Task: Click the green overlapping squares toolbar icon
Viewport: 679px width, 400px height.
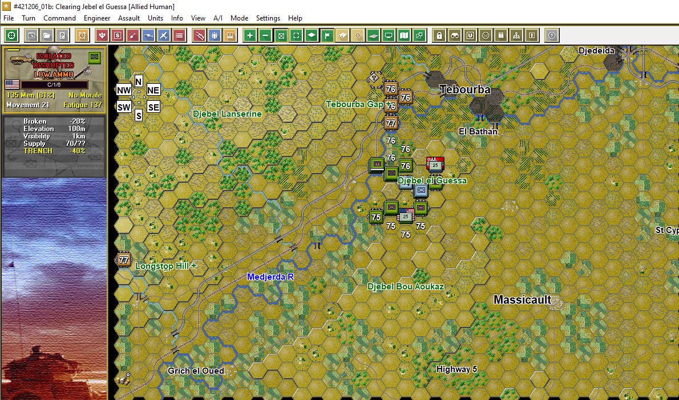Action: pos(419,35)
